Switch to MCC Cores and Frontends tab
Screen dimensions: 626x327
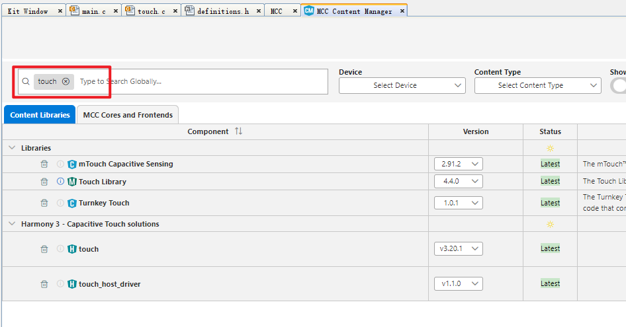[x=128, y=115]
